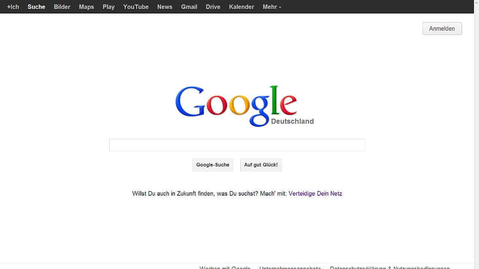Click the Auf gut Glück! button

(x=261, y=165)
